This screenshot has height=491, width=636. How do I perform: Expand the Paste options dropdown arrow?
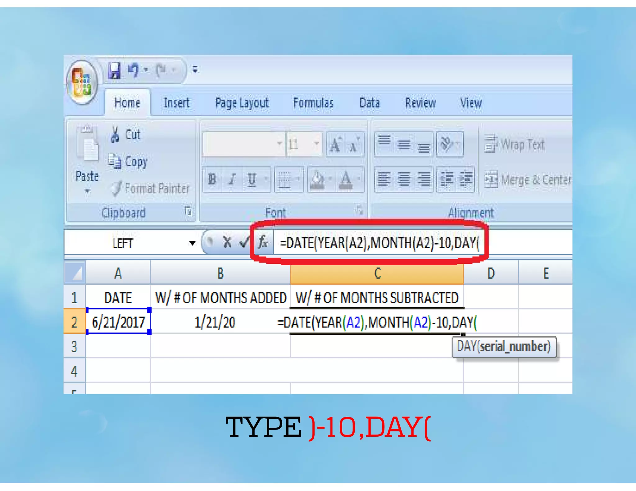(87, 191)
